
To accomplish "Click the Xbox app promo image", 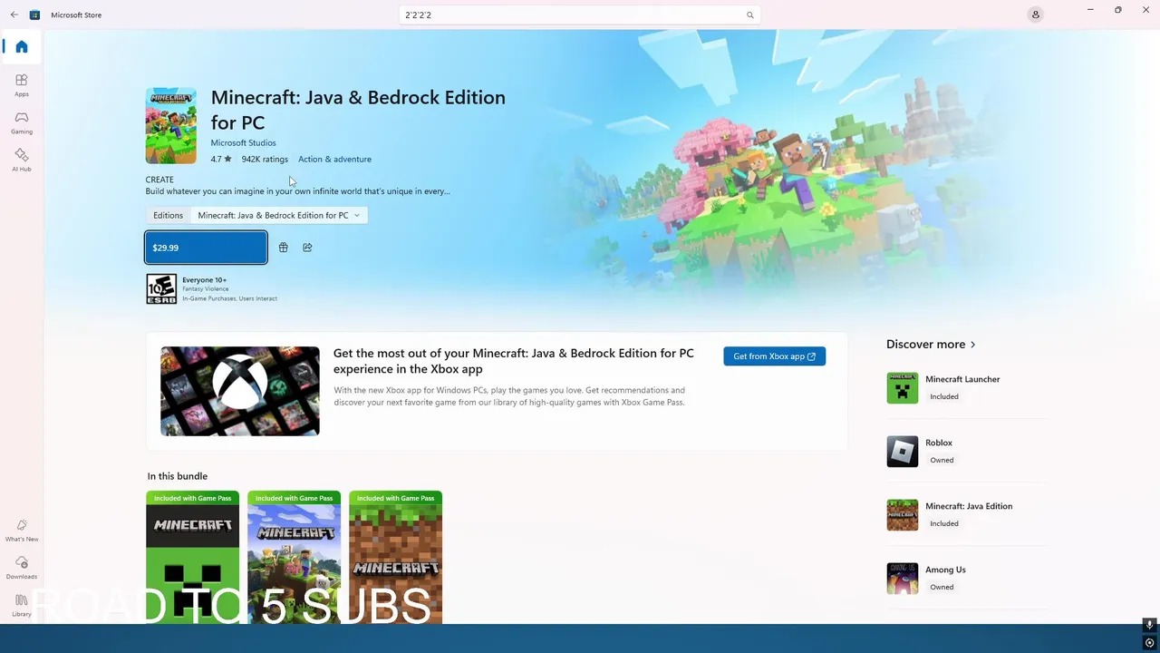I will pyautogui.click(x=240, y=391).
